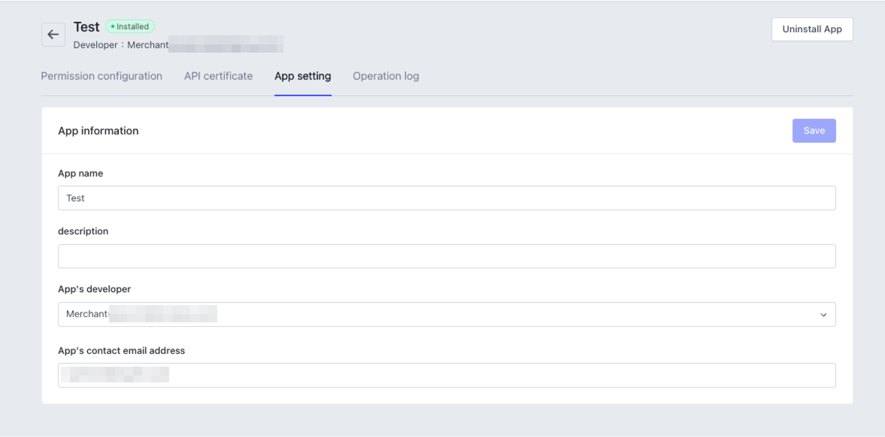Focus the App name text field
The width and height of the screenshot is (885, 437).
pos(446,198)
